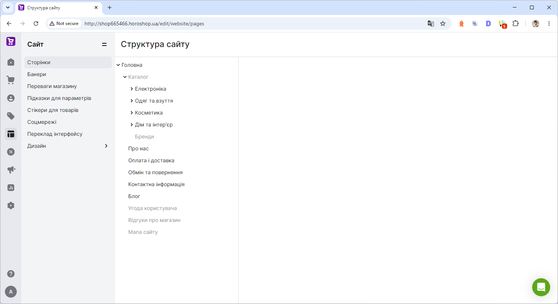Click the user avatar 'A' icon

[11, 292]
